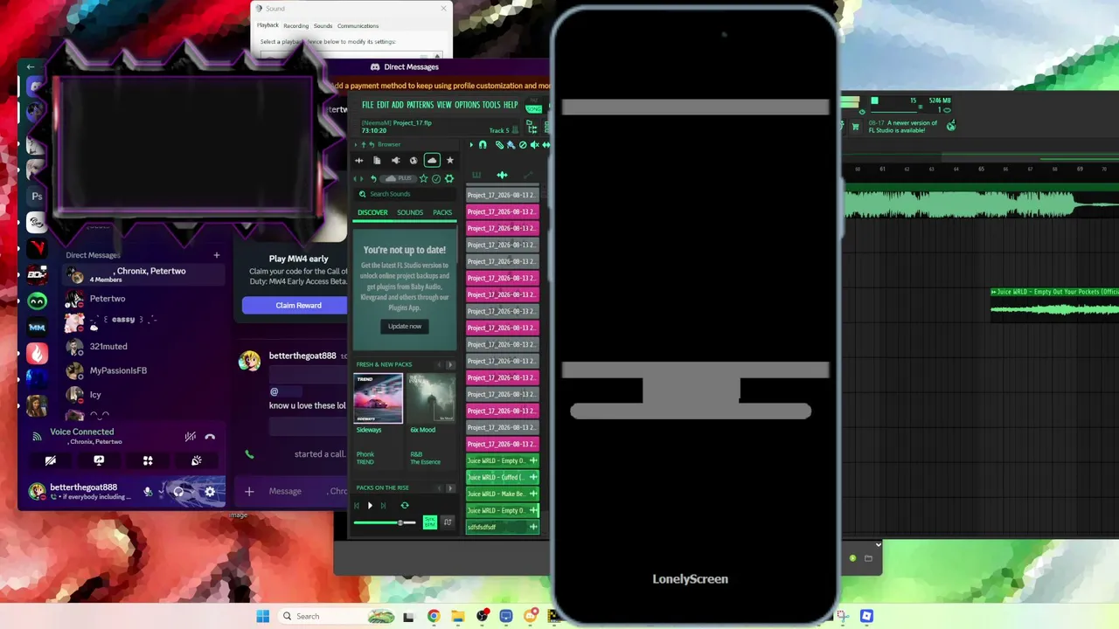
Task: Click the outlined star icon in FL Cloud
Action: coord(424,179)
